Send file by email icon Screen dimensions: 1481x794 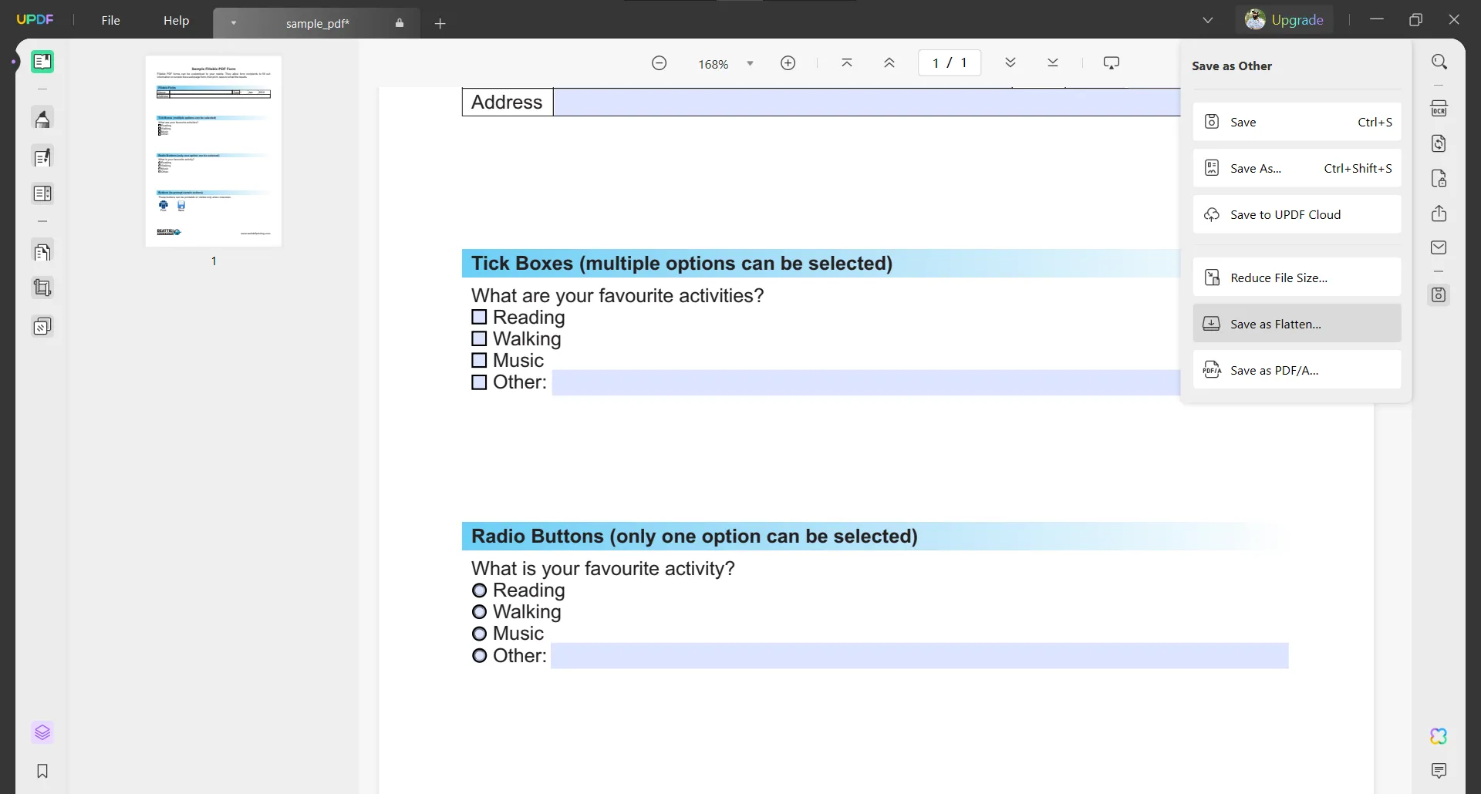1439,247
